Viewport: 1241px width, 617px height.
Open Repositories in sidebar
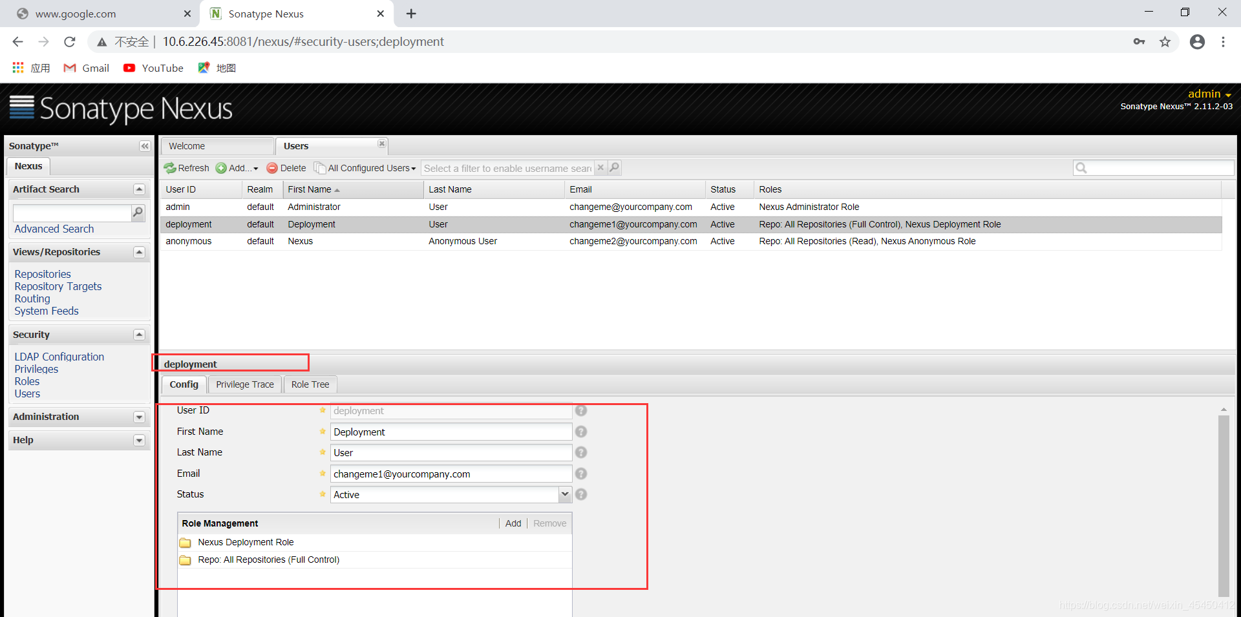tap(43, 274)
